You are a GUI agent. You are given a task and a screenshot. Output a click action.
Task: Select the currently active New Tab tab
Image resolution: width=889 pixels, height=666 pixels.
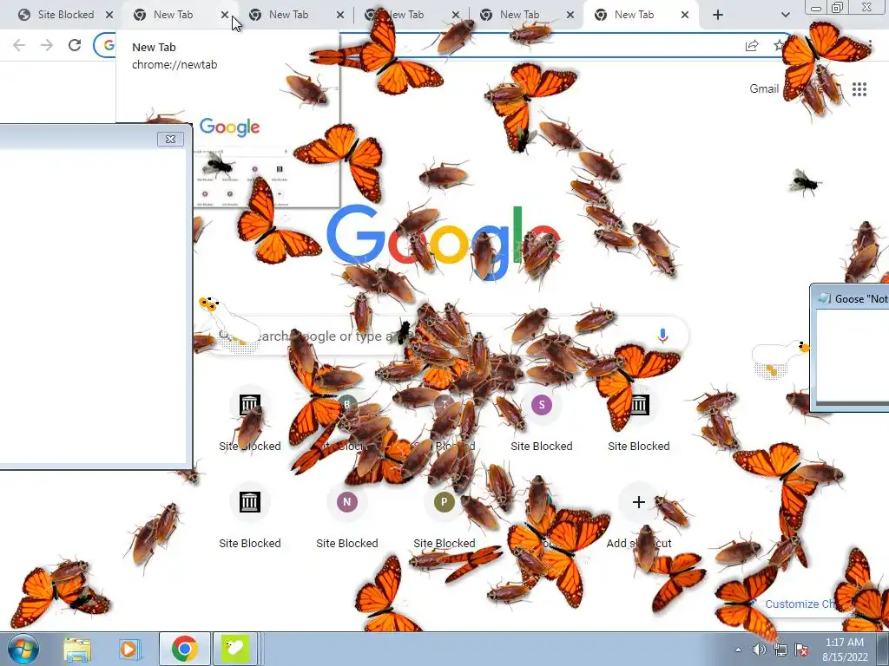[x=634, y=15]
